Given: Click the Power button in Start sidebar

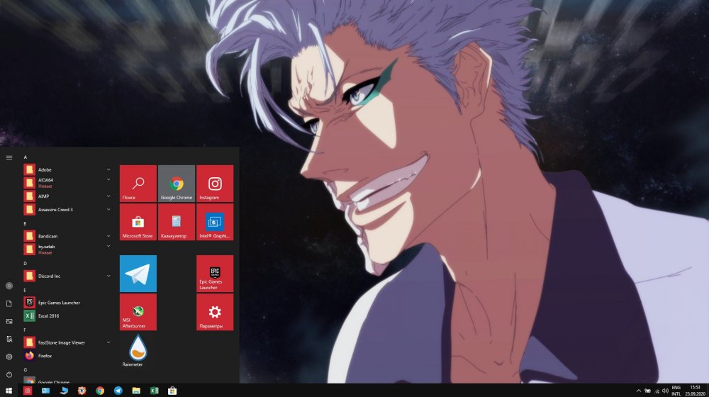Looking at the screenshot, I should pos(9,374).
